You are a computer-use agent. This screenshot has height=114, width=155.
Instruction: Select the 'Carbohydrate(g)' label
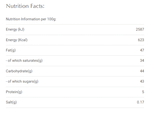[x=19, y=71]
